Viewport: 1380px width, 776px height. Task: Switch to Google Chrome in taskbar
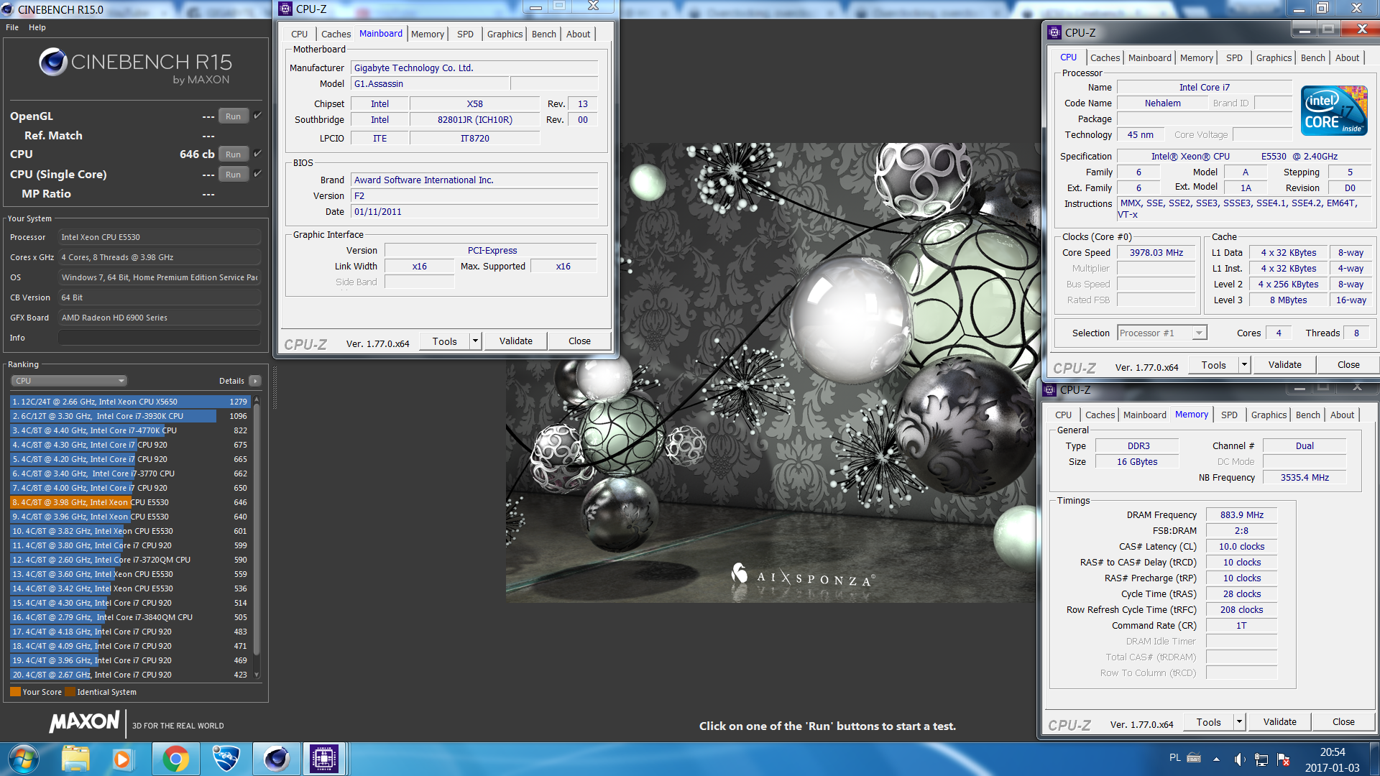175,759
